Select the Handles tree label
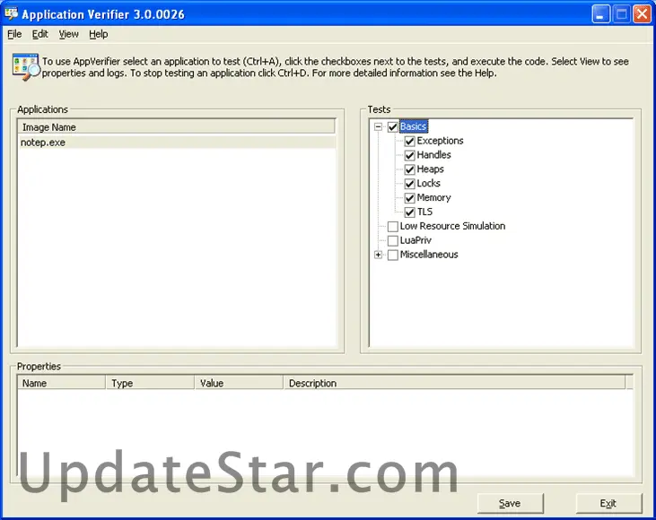The width and height of the screenshot is (656, 520). [x=433, y=155]
